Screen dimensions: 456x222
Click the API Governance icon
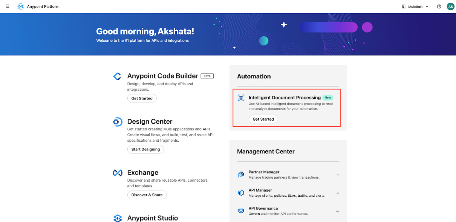pos(241,211)
